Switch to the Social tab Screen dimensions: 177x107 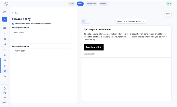[72, 4]
